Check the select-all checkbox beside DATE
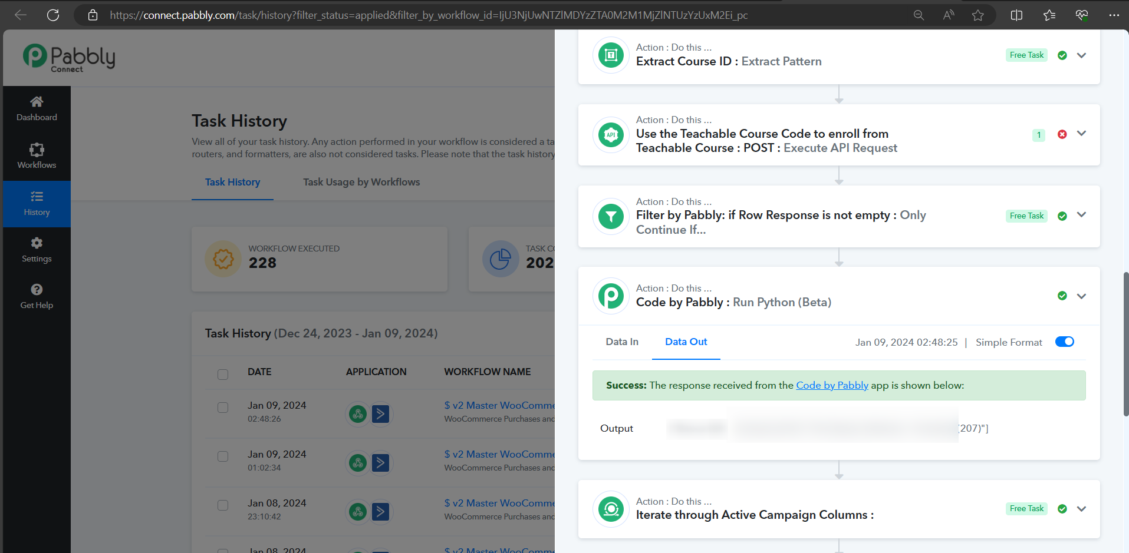Screen dimensions: 1129x553 [223, 375]
